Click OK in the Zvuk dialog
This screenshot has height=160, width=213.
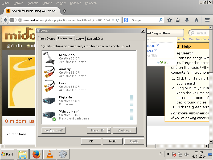tap(91, 141)
